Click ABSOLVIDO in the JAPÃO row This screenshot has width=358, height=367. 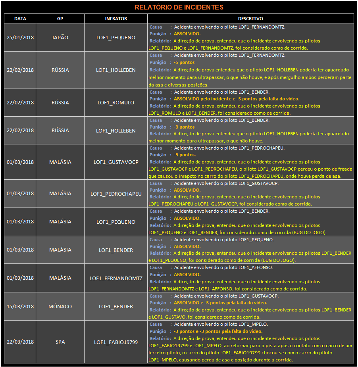(187, 34)
